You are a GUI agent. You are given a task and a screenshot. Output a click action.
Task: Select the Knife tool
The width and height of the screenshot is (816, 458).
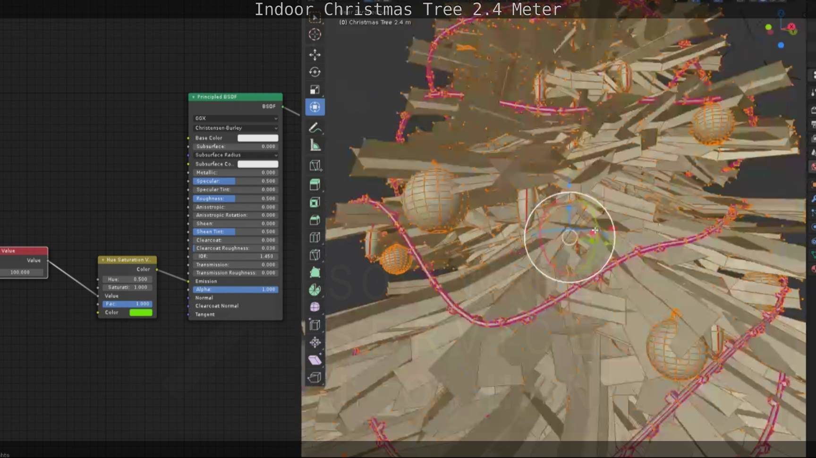[315, 255]
